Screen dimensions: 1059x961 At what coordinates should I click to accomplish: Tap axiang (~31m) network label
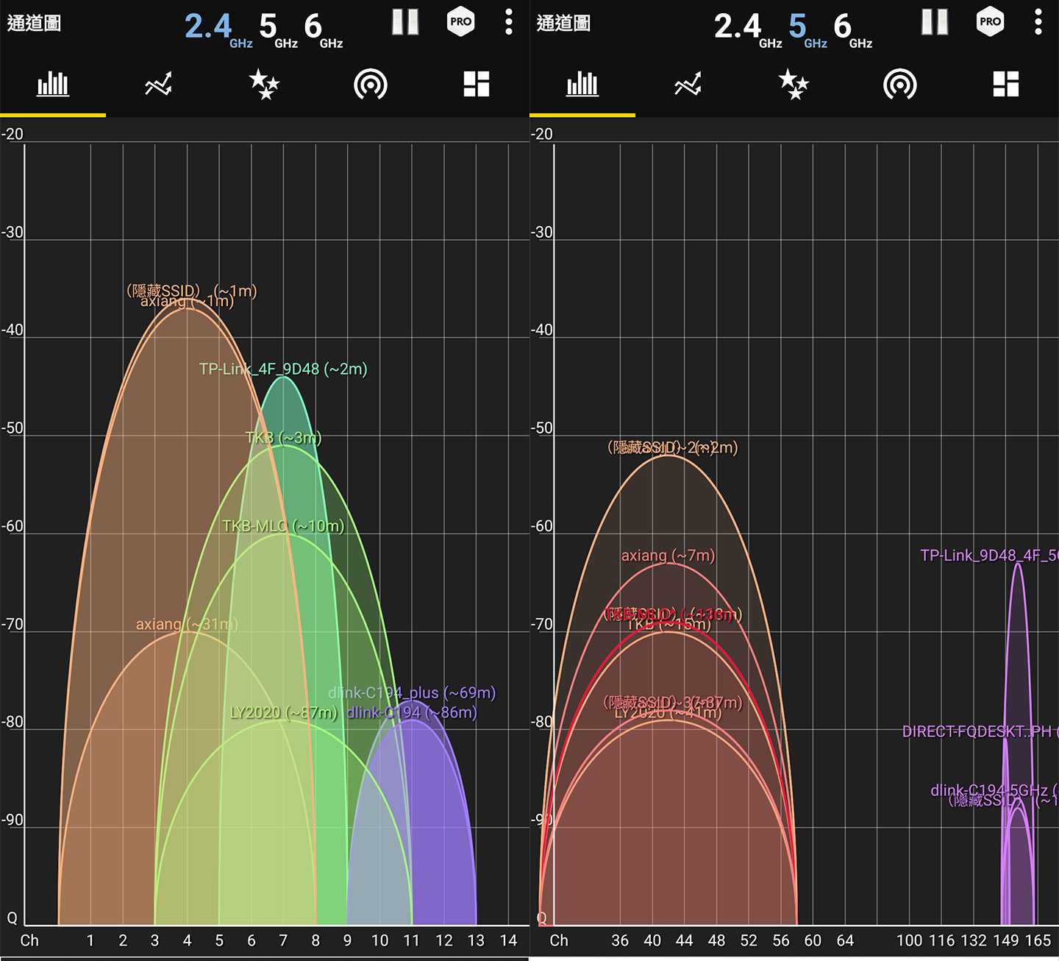pos(187,624)
